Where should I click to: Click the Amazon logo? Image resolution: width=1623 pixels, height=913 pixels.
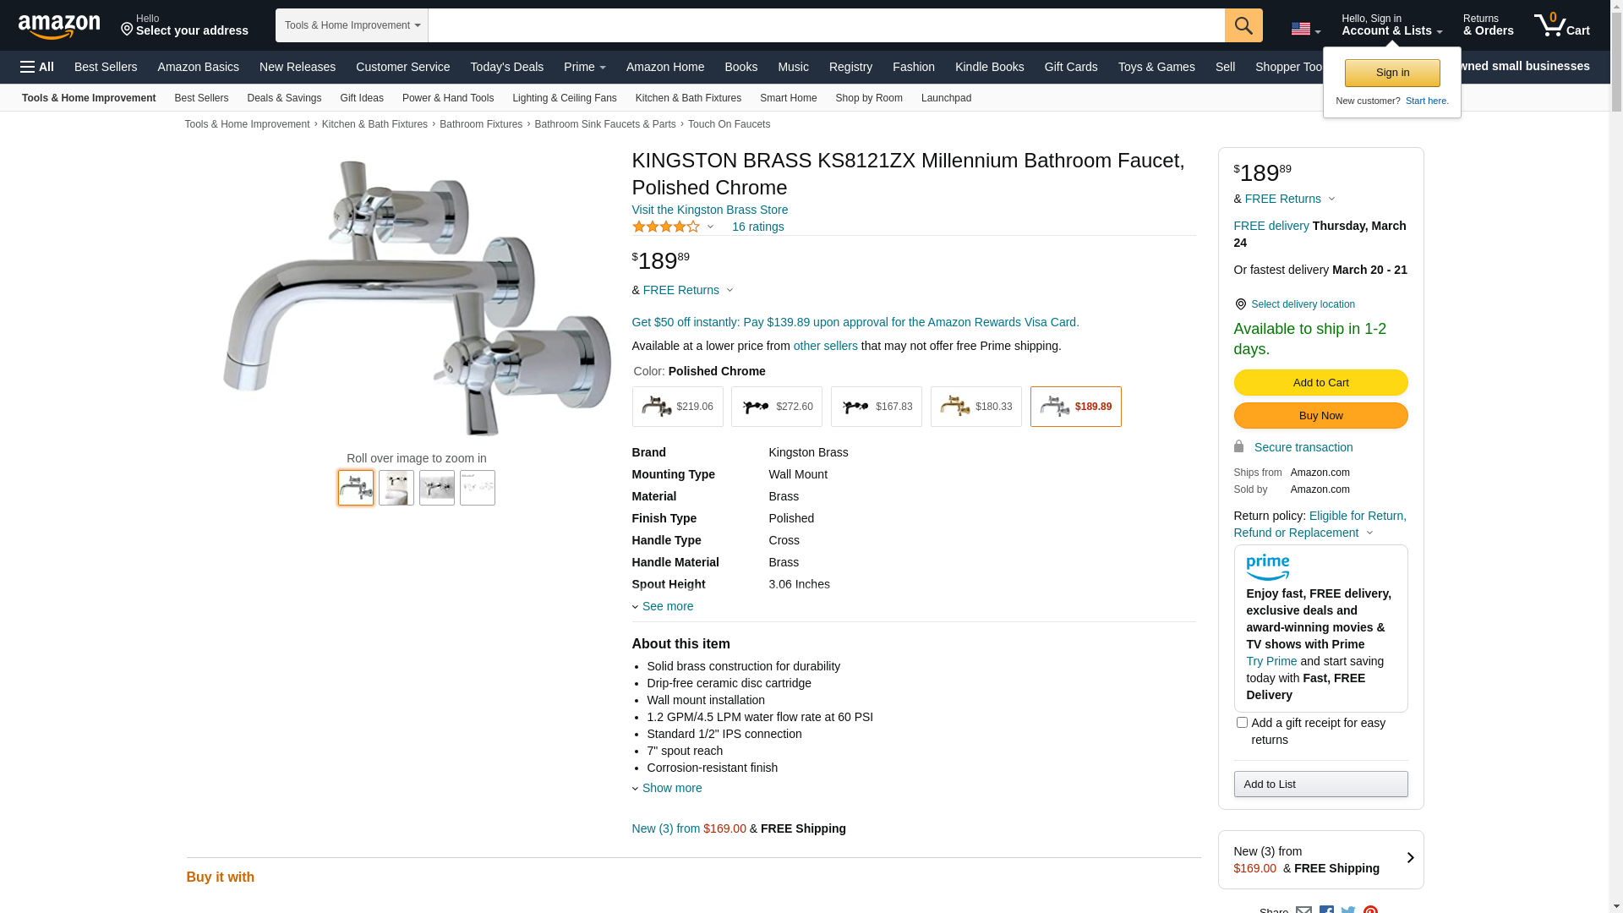[59, 27]
